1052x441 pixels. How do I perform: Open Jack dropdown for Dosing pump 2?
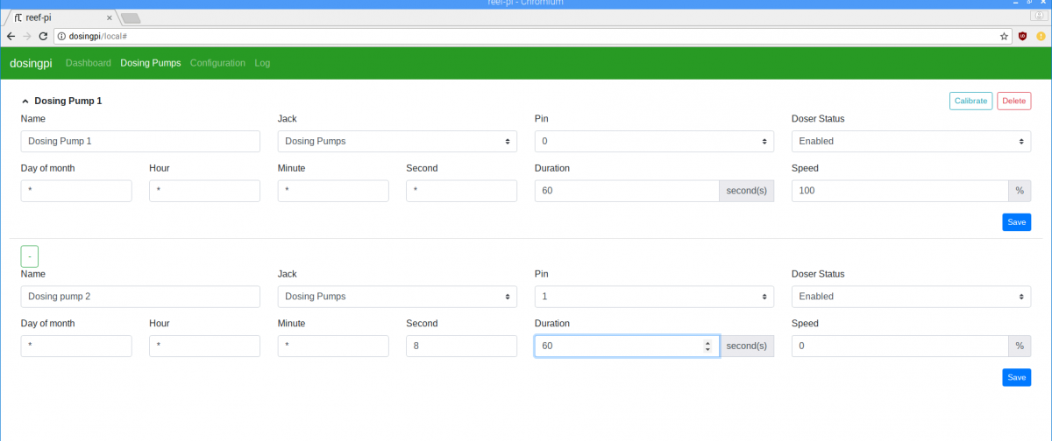pyautogui.click(x=397, y=297)
